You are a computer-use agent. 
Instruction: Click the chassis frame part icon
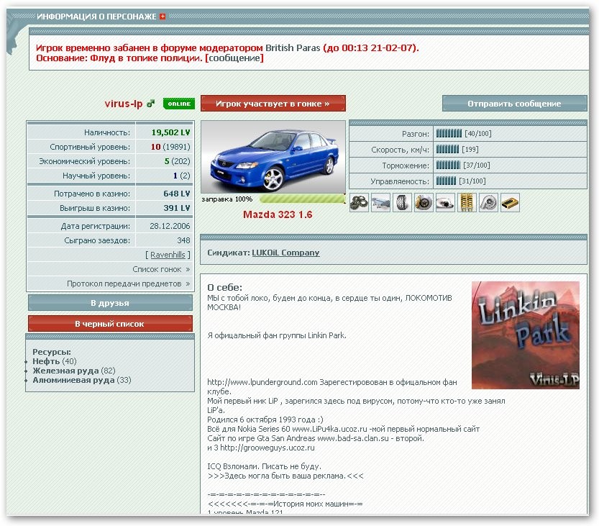pos(381,203)
